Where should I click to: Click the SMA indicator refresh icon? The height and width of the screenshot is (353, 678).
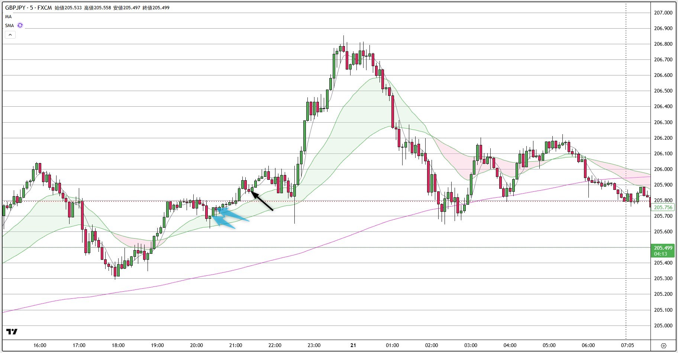coord(20,25)
